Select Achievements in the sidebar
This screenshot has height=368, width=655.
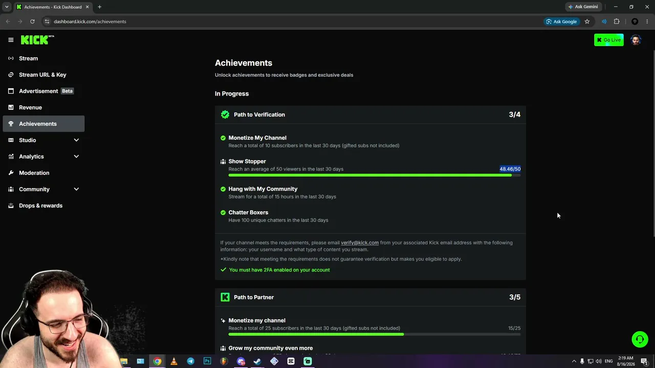(x=43, y=124)
